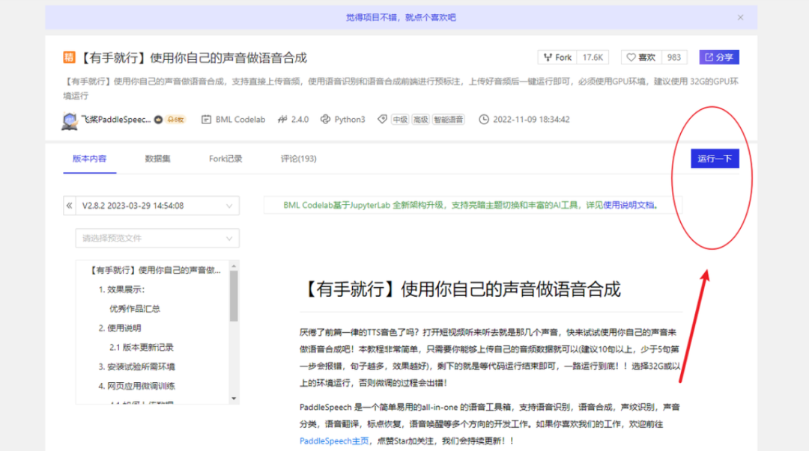This screenshot has height=451, width=809.
Task: Click the outline scrollbar thumb
Action: pyautogui.click(x=234, y=296)
